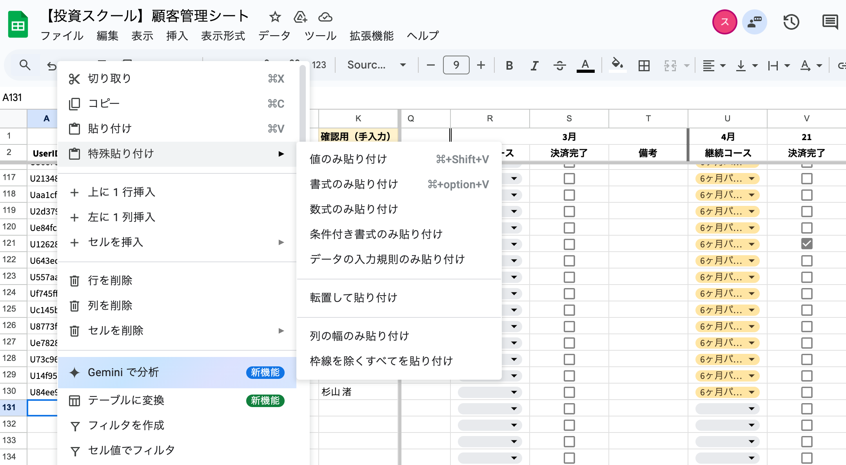Tick the column V checkbox in row 130
The width and height of the screenshot is (846, 465).
coord(806,392)
